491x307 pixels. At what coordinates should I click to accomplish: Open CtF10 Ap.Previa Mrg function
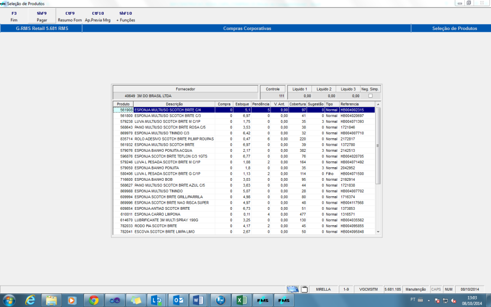coord(98,16)
